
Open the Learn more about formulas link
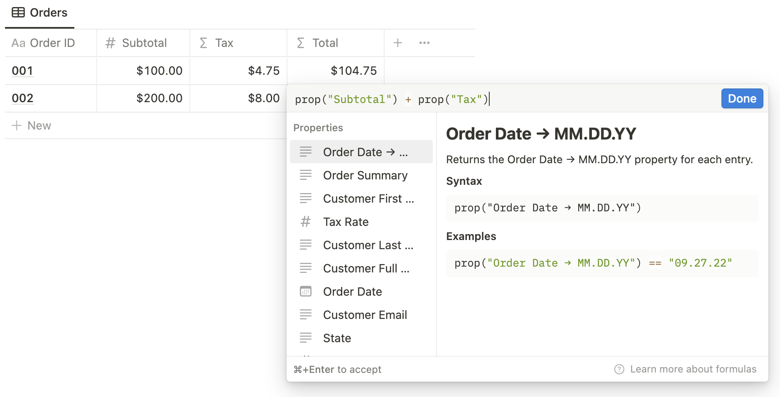coord(693,369)
